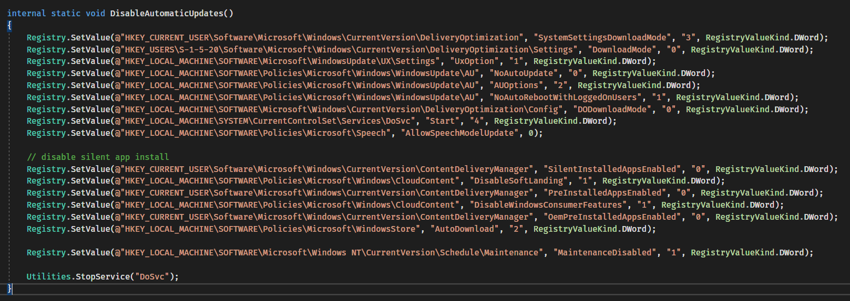The image size is (850, 301).
Task: Click the "DODownloadMode" string
Action: [612, 110]
